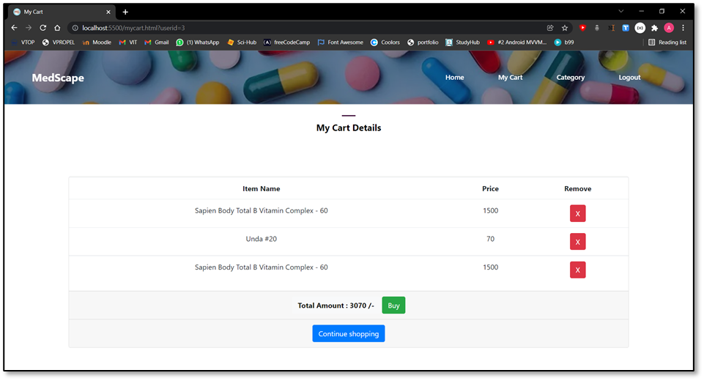Remove the Unda #20 item from cart
Screen dimensions: 704x381
click(x=577, y=242)
